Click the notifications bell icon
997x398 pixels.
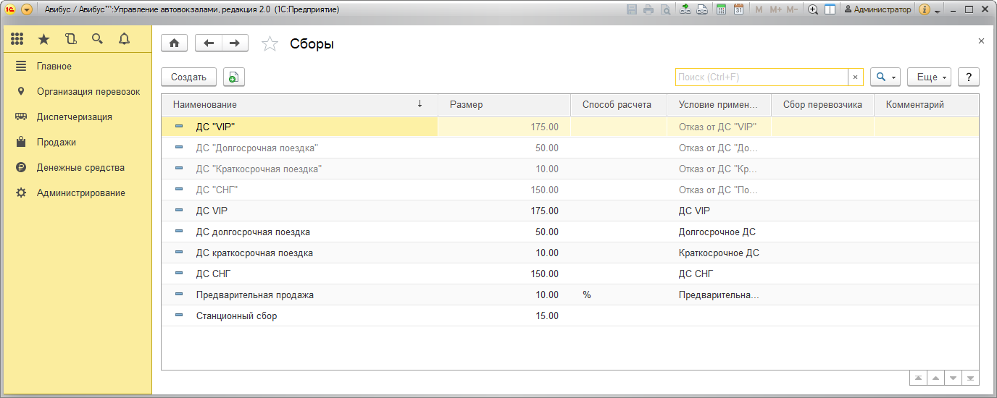pos(124,39)
